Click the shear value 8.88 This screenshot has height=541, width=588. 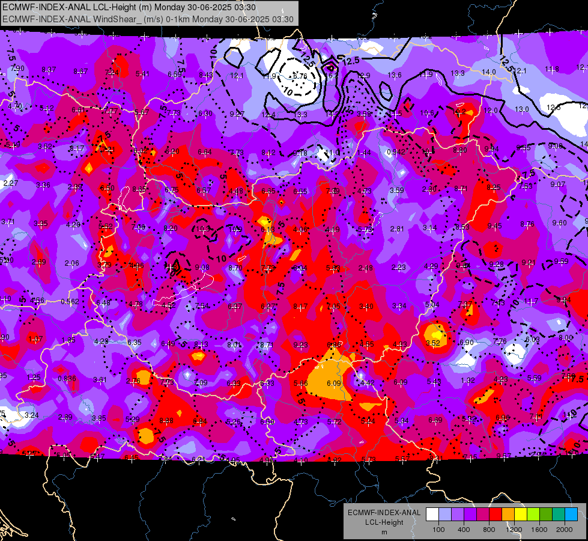[166, 421]
